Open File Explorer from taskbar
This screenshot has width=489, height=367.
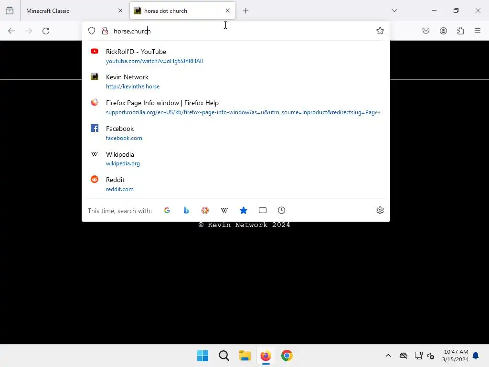pyautogui.click(x=245, y=356)
